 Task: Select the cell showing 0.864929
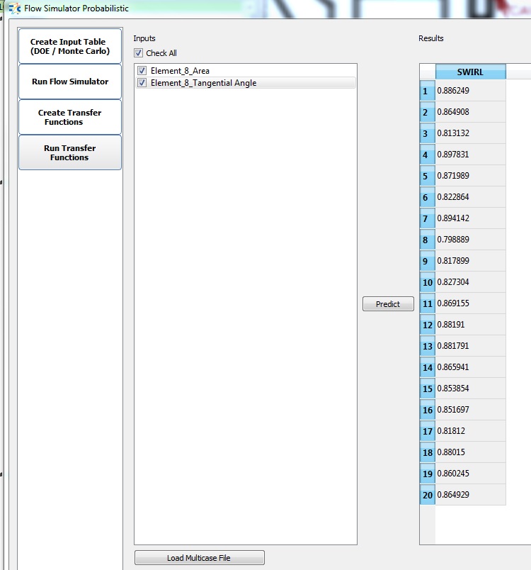point(470,495)
